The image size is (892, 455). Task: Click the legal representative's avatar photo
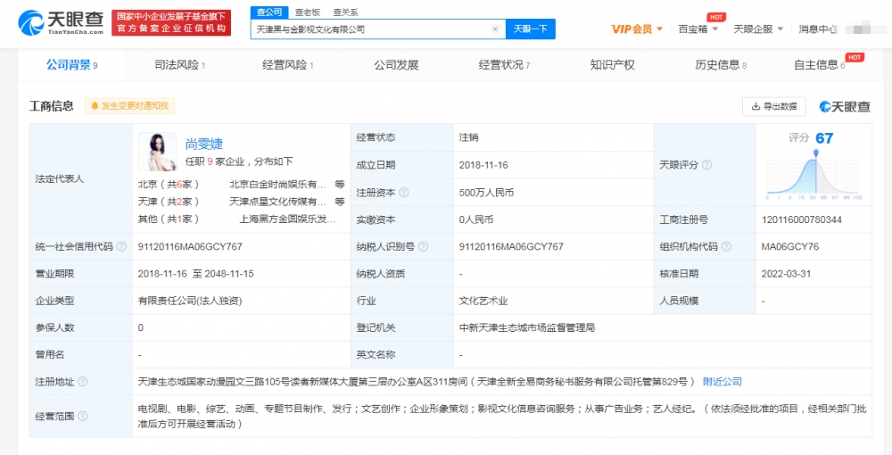pos(157,152)
